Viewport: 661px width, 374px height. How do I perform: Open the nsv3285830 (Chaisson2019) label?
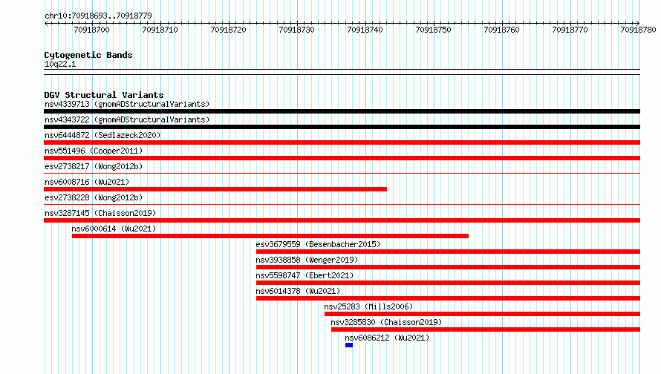386,322
